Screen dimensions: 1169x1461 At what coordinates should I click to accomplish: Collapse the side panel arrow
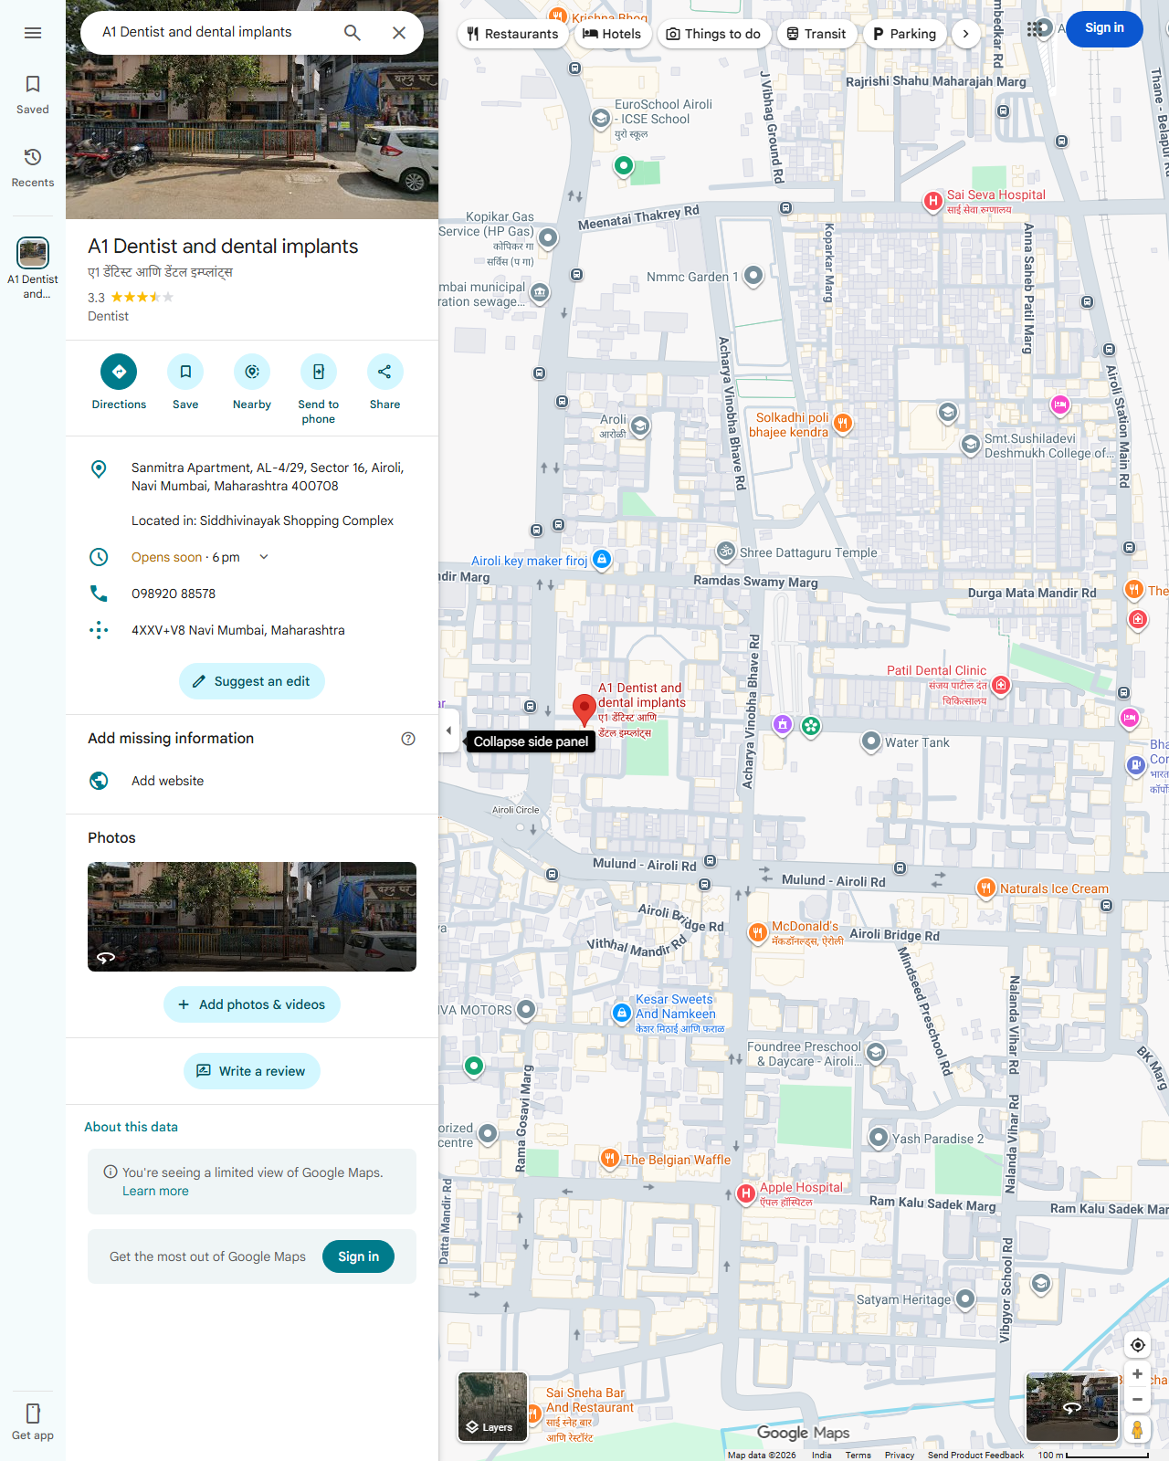pyautogui.click(x=448, y=730)
